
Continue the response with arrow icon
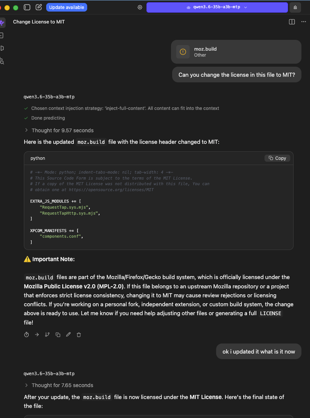(x=37, y=335)
